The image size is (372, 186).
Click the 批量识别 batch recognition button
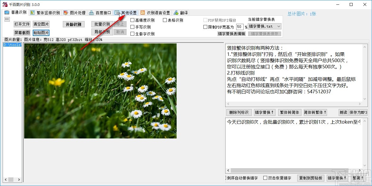click(102, 24)
